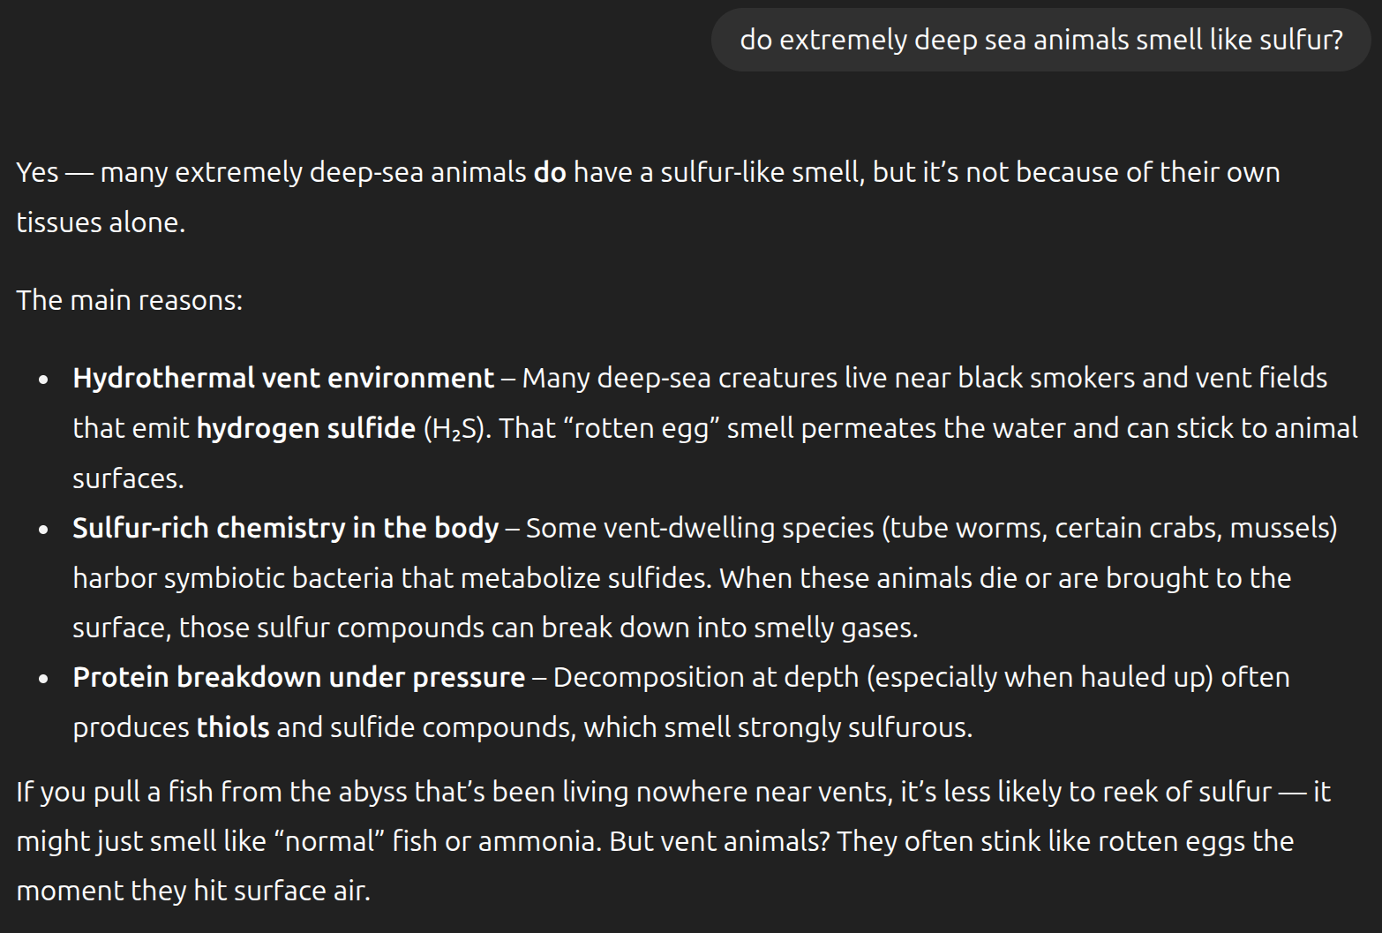This screenshot has height=933, width=1382.
Task: Click the first bullet point marker
Action: (x=43, y=380)
